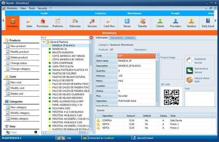Viewport: 219px width, 142px height.
Task: Open the Stores module
Action: coord(127,23)
